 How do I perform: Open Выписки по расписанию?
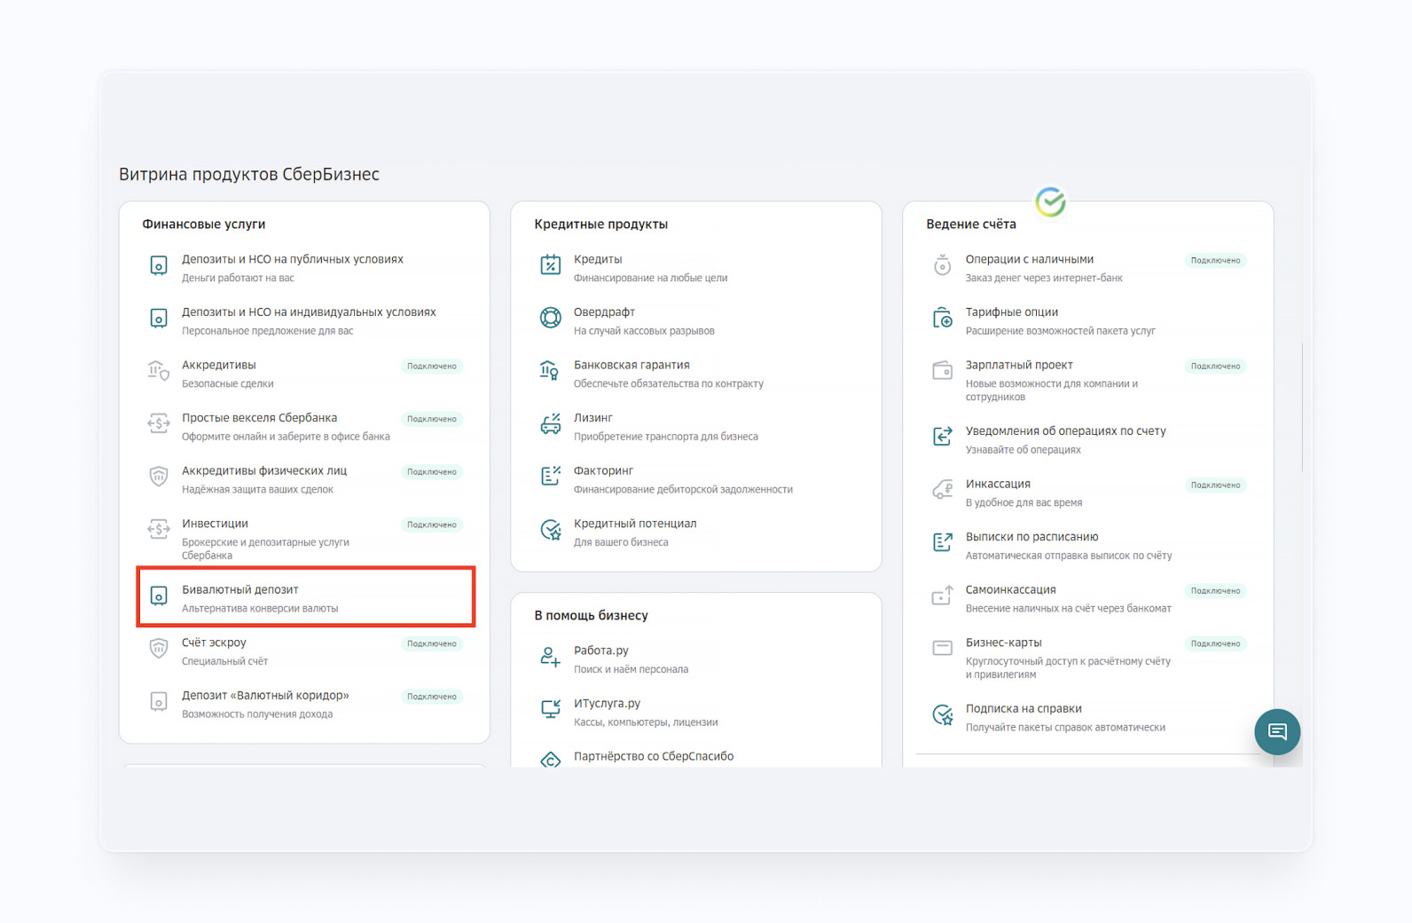(x=1032, y=537)
